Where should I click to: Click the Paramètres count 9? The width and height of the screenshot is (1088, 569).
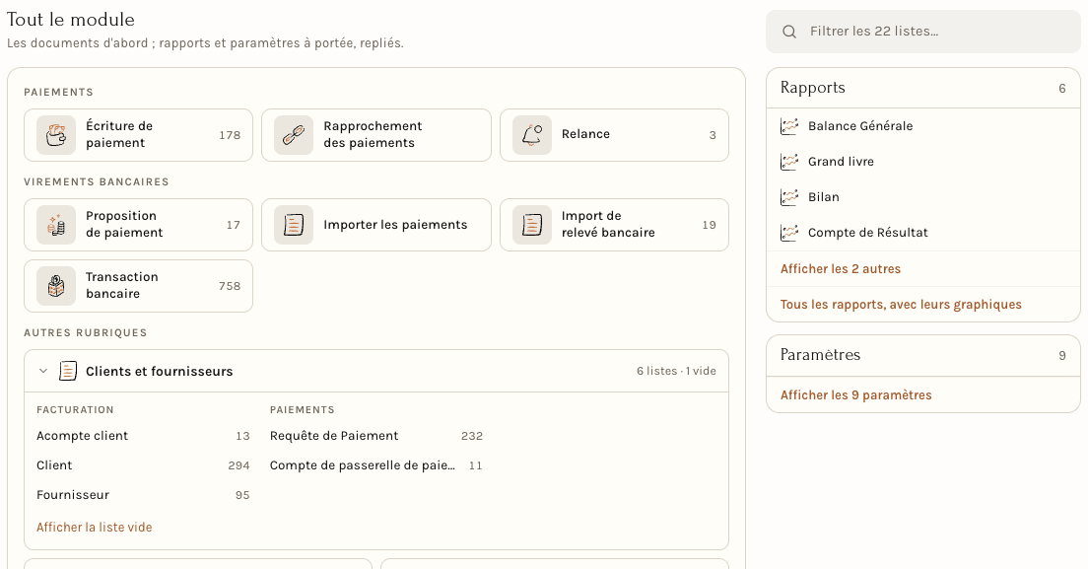pos(1062,355)
